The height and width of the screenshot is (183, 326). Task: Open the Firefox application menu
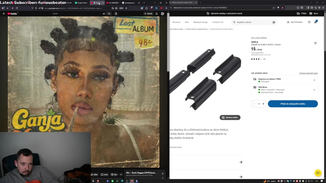pos(166,8)
